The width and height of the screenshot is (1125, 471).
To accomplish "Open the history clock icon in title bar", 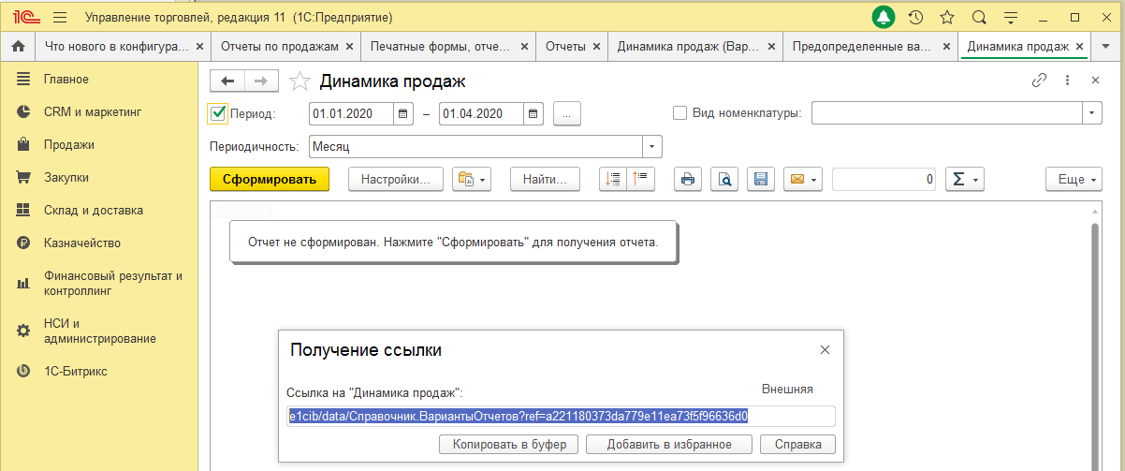I will [x=915, y=18].
